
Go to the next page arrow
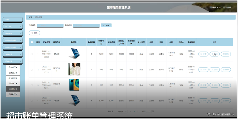click(138, 111)
